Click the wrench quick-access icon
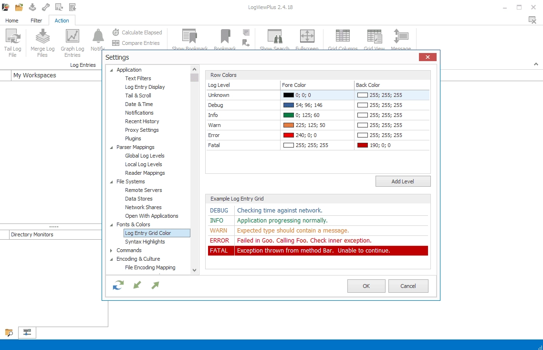This screenshot has width=543, height=350. pos(46,7)
